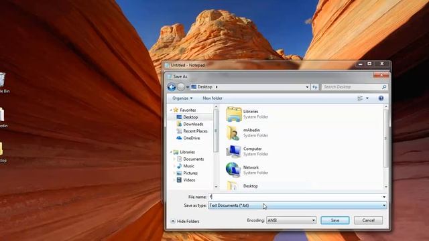The height and width of the screenshot is (241, 429).
Task: Open the address bar previous locations dropdown
Action: 307,87
